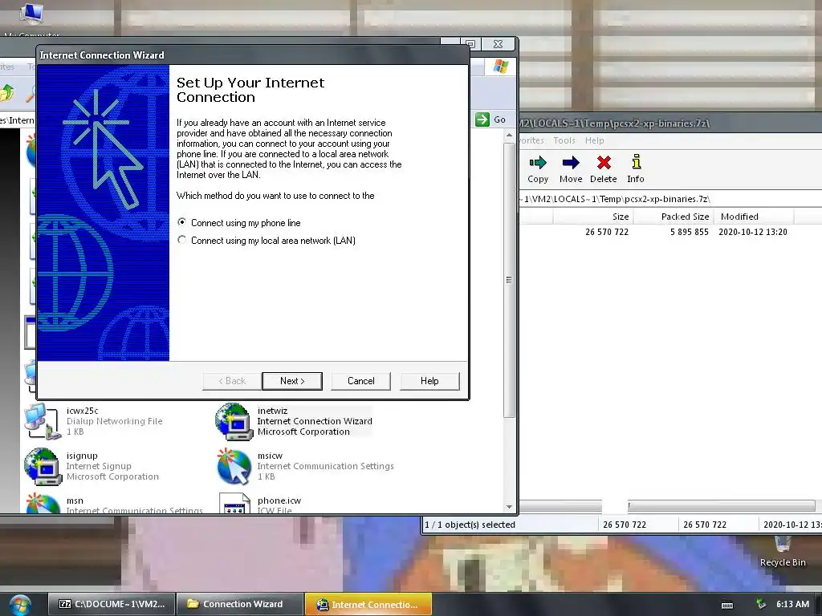The image size is (822, 616).
Task: Click the Explorer scrollbar up arrow
Action: 509,136
